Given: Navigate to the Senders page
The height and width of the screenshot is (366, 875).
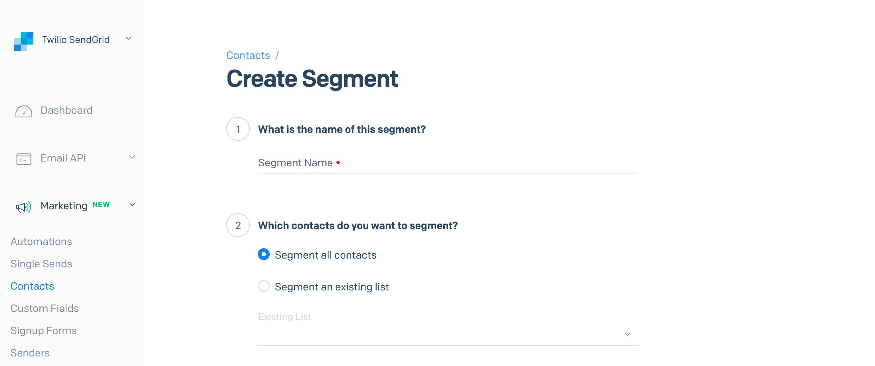Looking at the screenshot, I should click(x=30, y=353).
